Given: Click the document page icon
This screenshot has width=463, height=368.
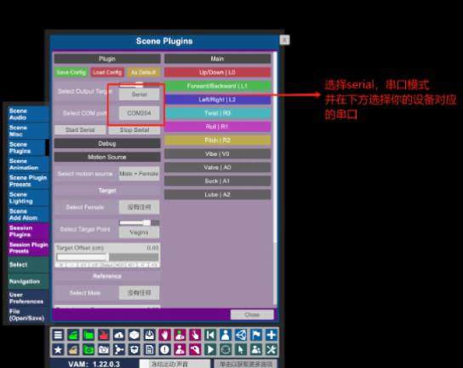Looking at the screenshot, I should point(150,349).
